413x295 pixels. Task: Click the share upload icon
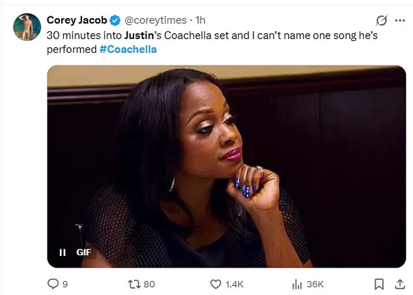(398, 284)
